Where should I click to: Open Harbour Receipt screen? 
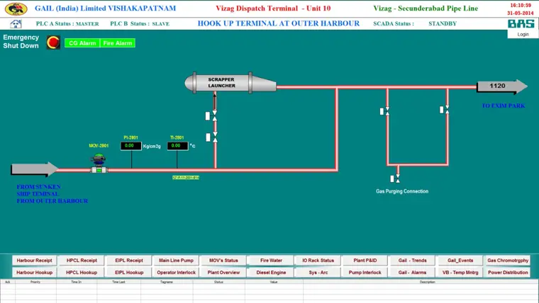[x=34, y=261]
